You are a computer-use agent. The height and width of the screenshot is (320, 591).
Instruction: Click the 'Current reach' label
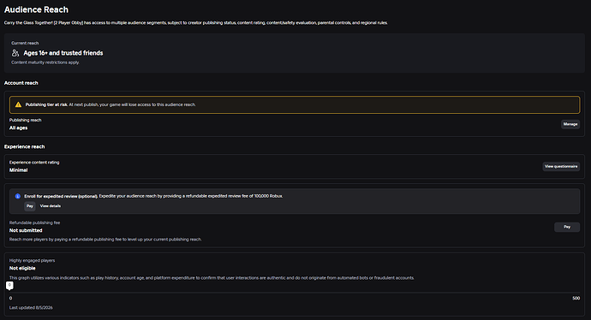click(25, 43)
